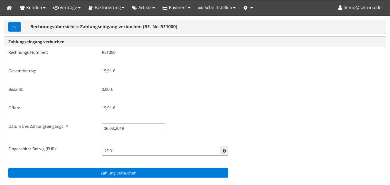The height and width of the screenshot is (185, 390).
Task: Click the handshake icon beside Verträge
Action: [x=56, y=8]
